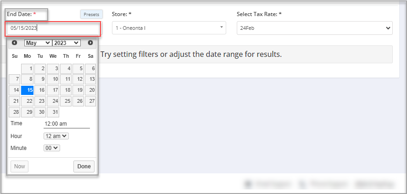Click the End Date input field
Image resolution: width=407 pixels, height=194 pixels.
53,28
